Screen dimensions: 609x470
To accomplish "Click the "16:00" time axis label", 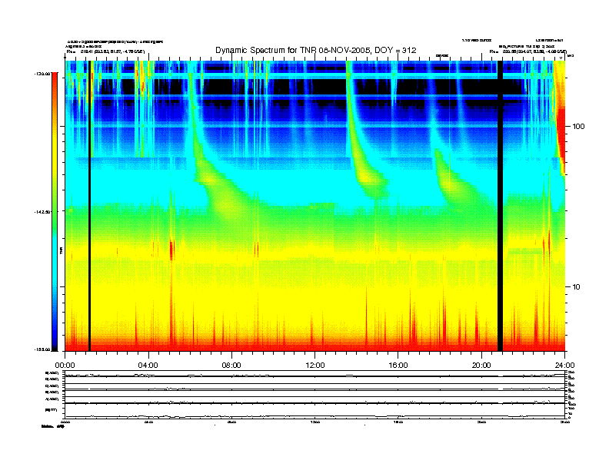I will coord(398,366).
